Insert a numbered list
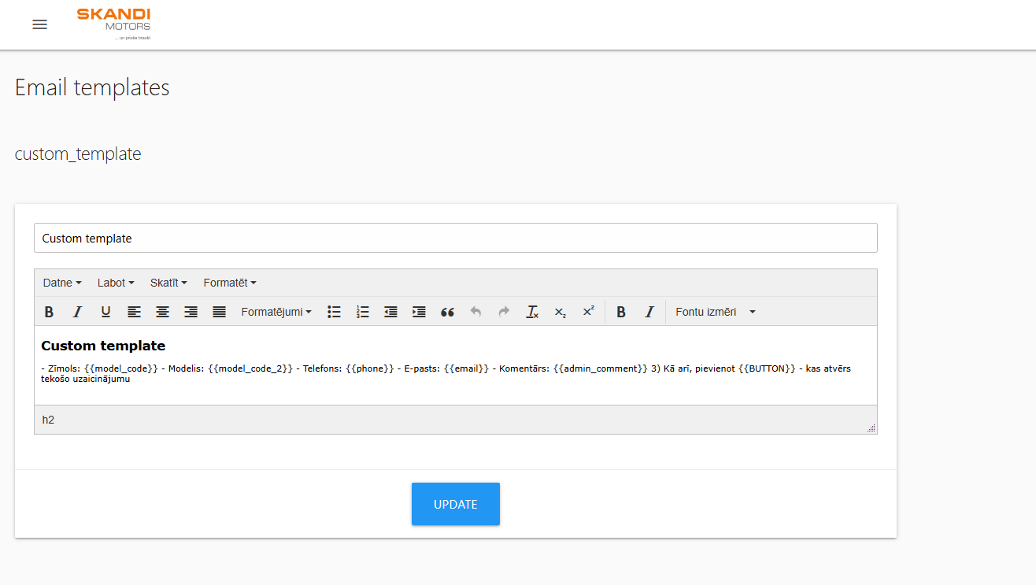1036x585 pixels. click(x=362, y=312)
